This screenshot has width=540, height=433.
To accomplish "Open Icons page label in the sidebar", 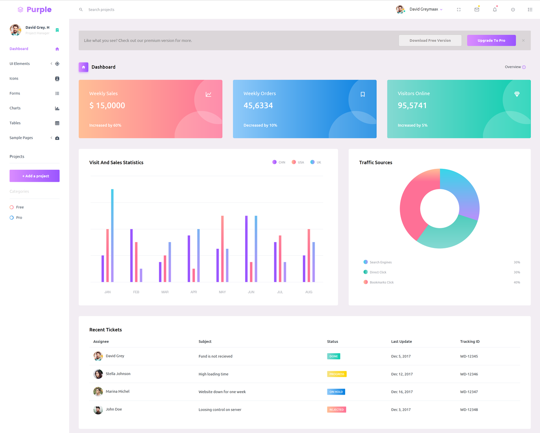I will click(x=14, y=79).
